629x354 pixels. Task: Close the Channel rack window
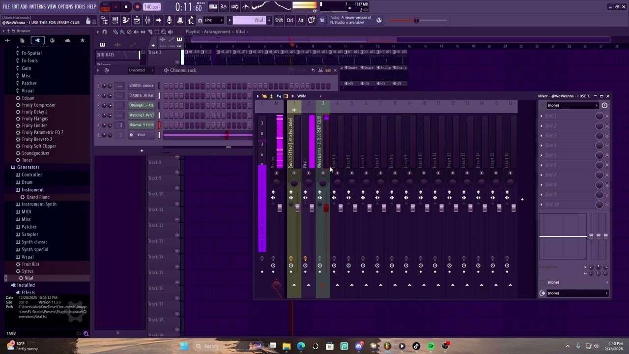tap(335, 70)
